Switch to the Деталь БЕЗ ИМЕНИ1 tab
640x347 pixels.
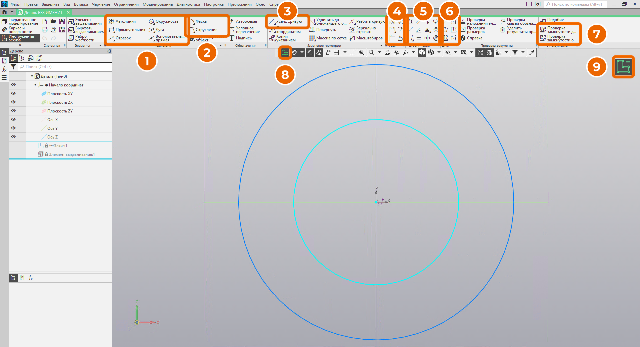point(43,12)
